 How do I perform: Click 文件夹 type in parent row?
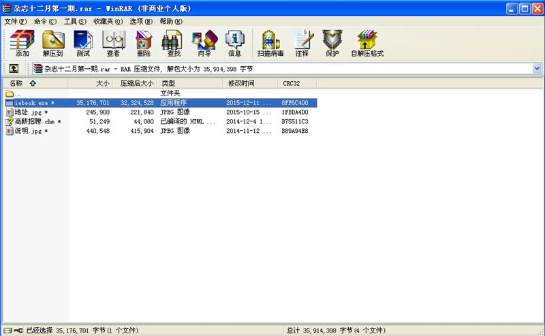pyautogui.click(x=170, y=93)
